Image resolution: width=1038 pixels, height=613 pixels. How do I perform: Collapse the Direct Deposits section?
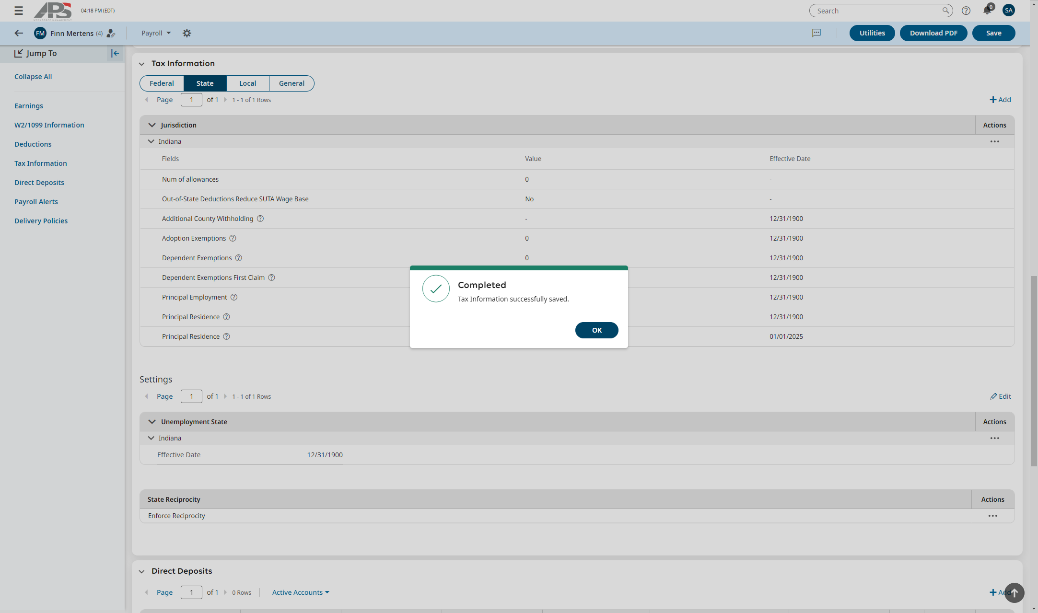[x=141, y=571]
